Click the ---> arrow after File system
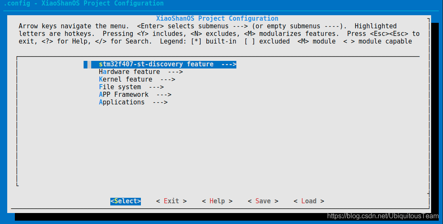The width and height of the screenshot is (443, 224). (156, 87)
